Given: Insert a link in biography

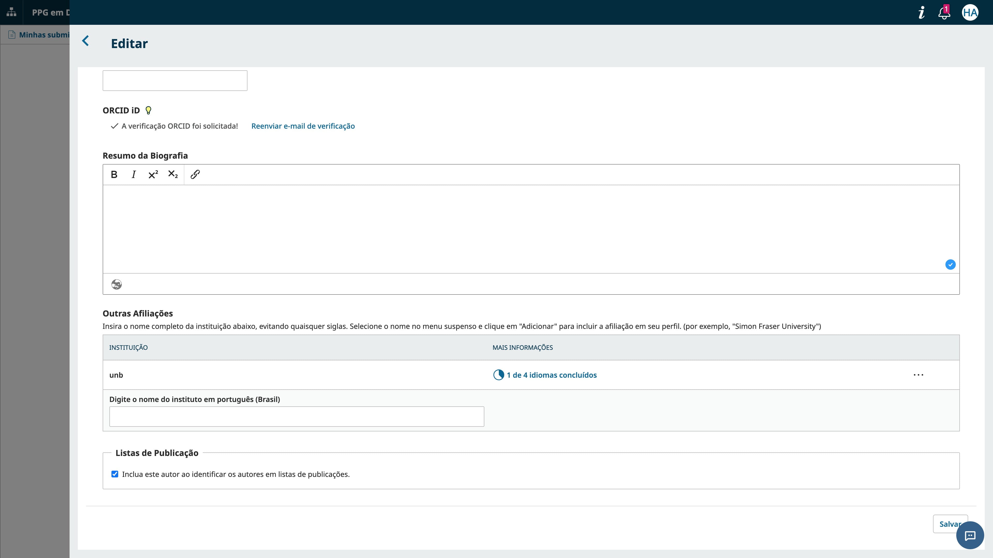Looking at the screenshot, I should 195,174.
